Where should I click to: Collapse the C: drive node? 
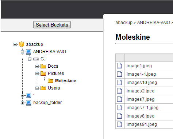30,59
